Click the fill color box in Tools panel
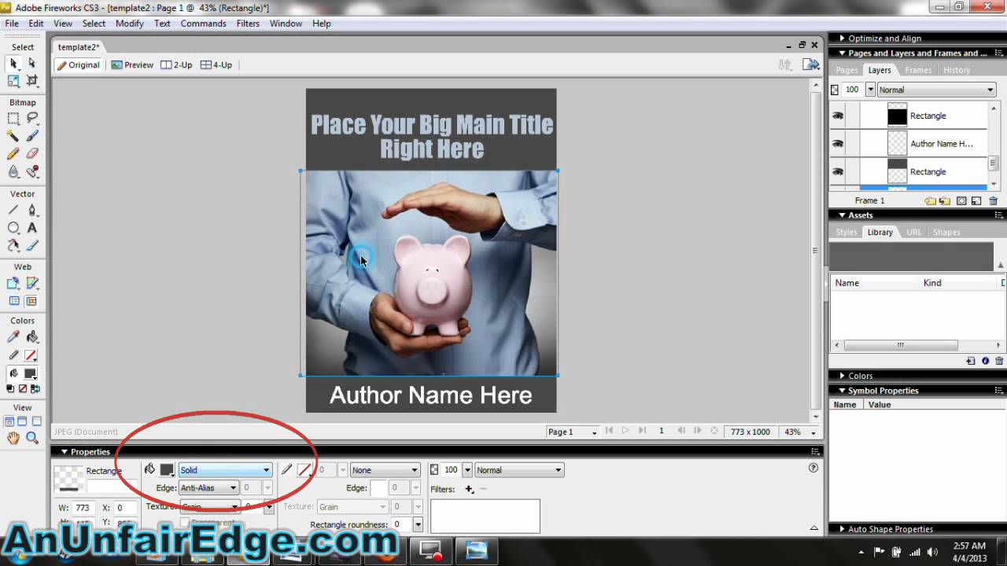 31,373
